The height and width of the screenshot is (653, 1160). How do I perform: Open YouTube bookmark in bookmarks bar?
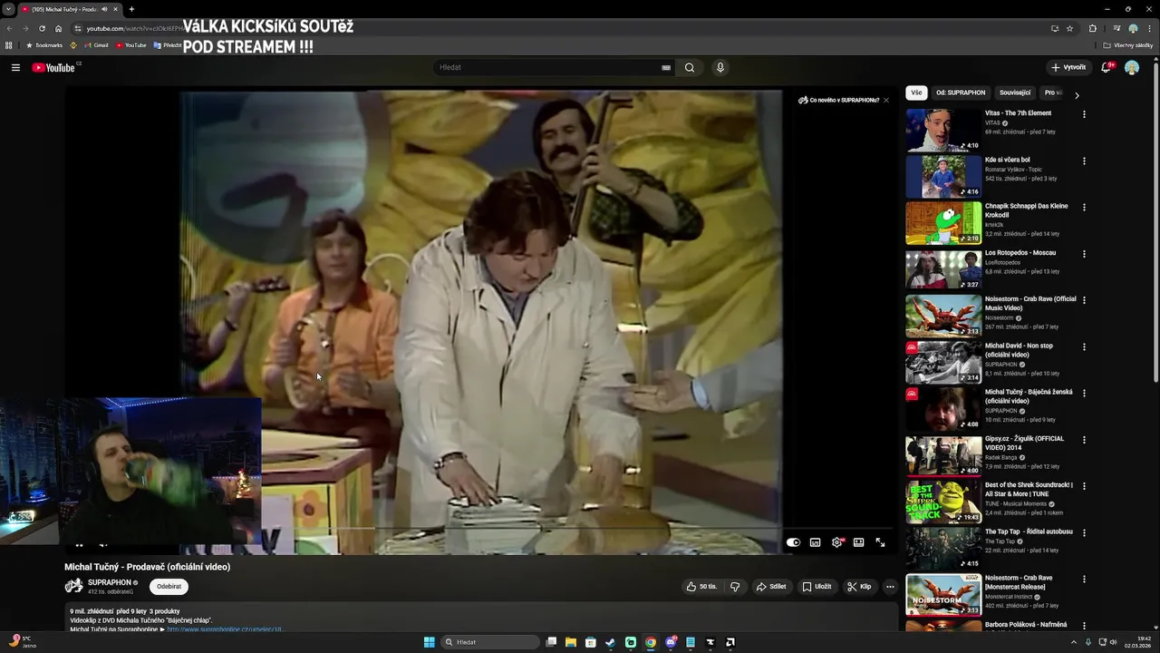pos(131,45)
